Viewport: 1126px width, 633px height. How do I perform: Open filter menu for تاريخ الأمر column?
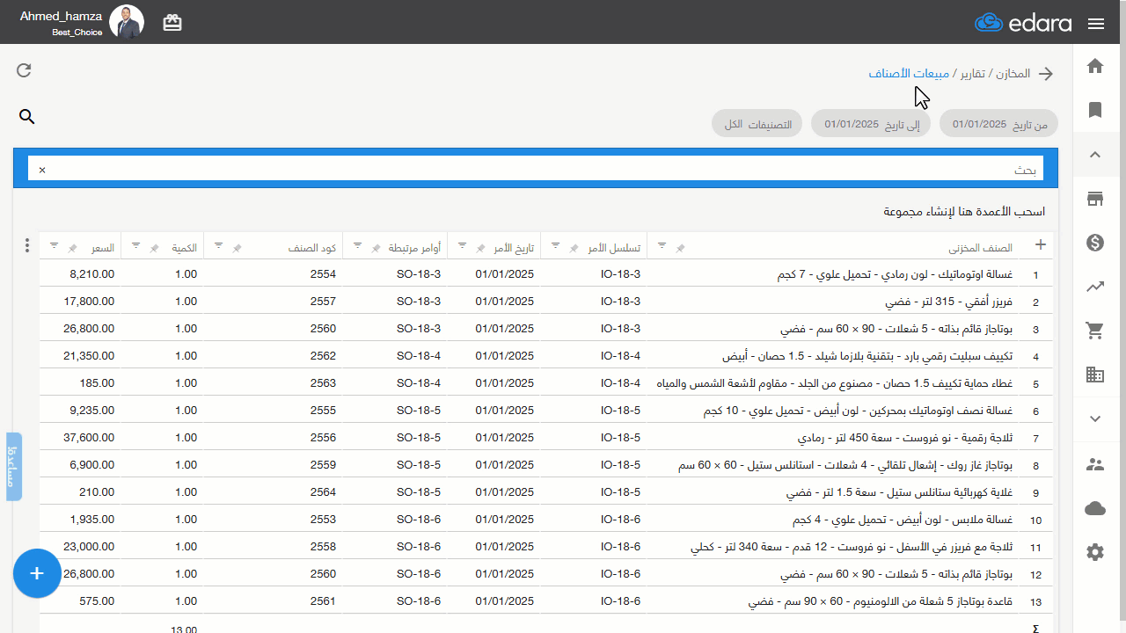(462, 245)
